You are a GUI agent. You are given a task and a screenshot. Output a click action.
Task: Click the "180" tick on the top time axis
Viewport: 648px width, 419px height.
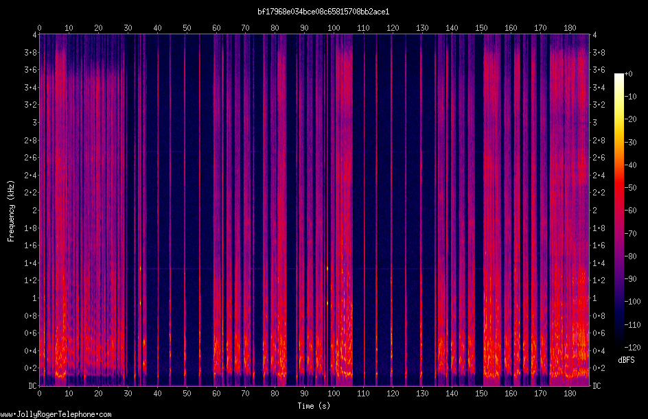coord(570,27)
